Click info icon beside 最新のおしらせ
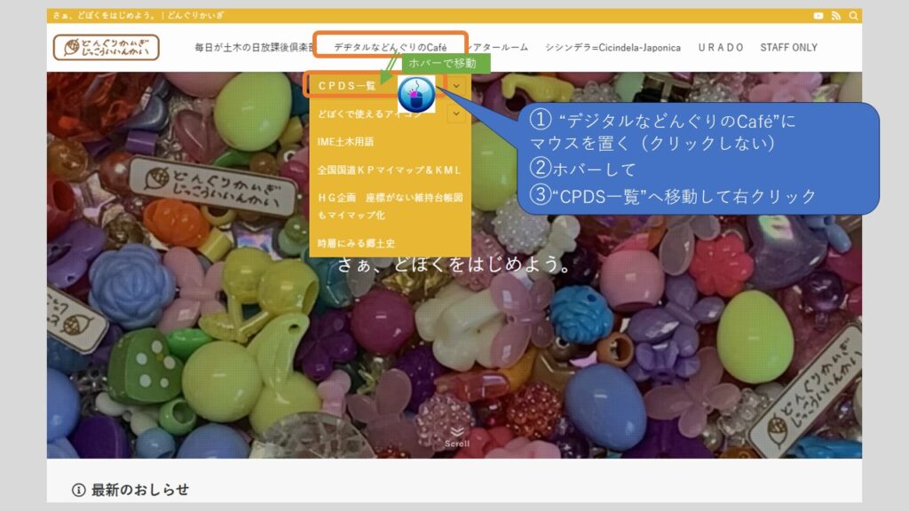Screen dimensions: 909x511 [x=78, y=490]
